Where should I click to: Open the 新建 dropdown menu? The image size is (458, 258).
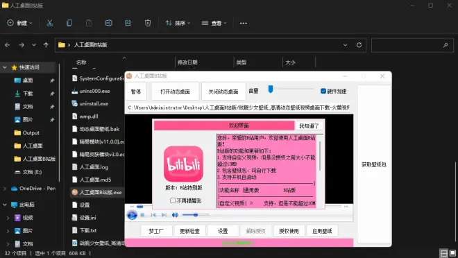pos(20,23)
